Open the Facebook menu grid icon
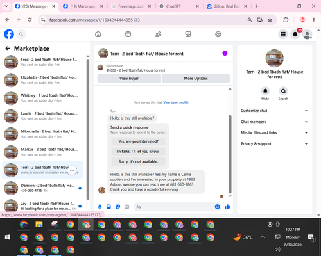The width and height of the screenshot is (321, 256). [x=283, y=34]
